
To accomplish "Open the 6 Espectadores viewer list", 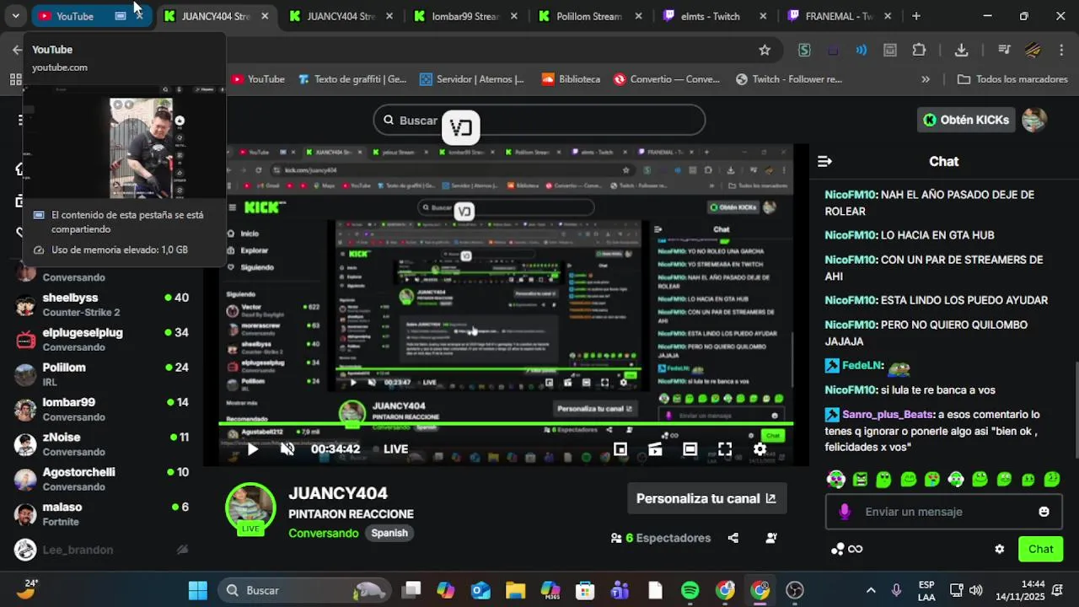I will tap(660, 538).
